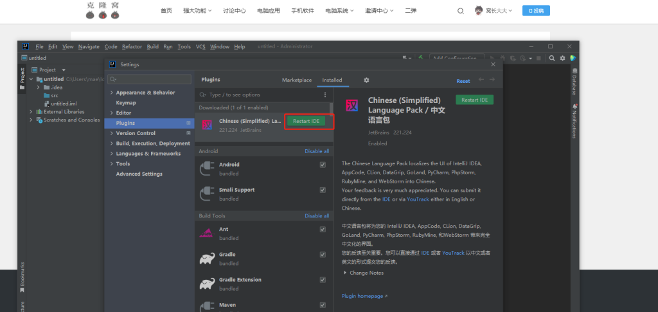Click the user avatar in the site header
Image resolution: width=658 pixels, height=312 pixels.
pyautogui.click(x=479, y=10)
